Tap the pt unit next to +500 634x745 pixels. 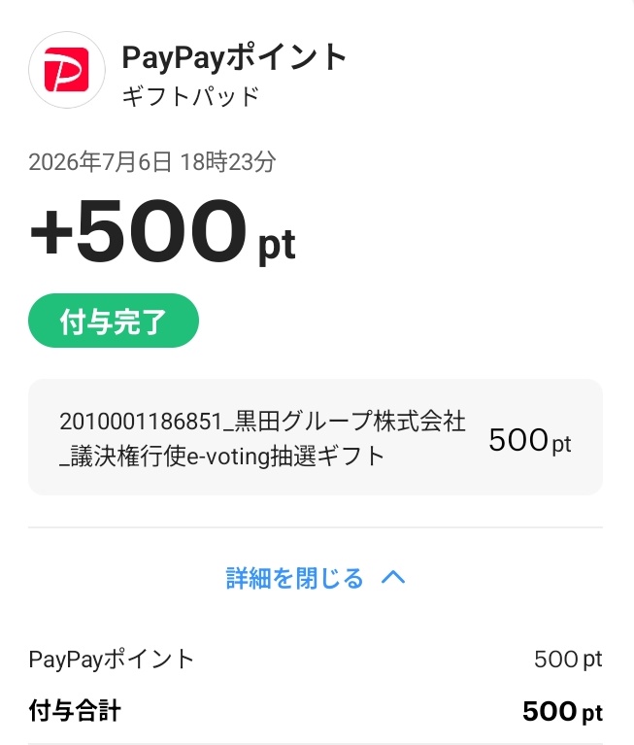click(278, 245)
